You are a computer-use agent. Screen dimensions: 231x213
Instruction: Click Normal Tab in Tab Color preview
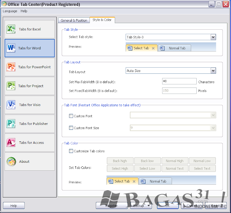pos(155,181)
